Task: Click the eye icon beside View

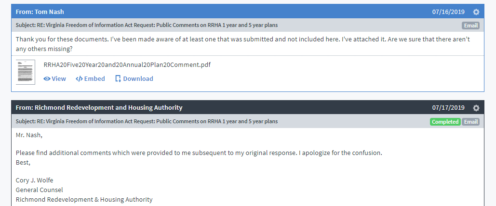Action: pos(47,78)
